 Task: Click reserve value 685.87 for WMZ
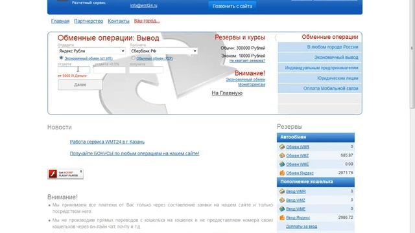347,155
